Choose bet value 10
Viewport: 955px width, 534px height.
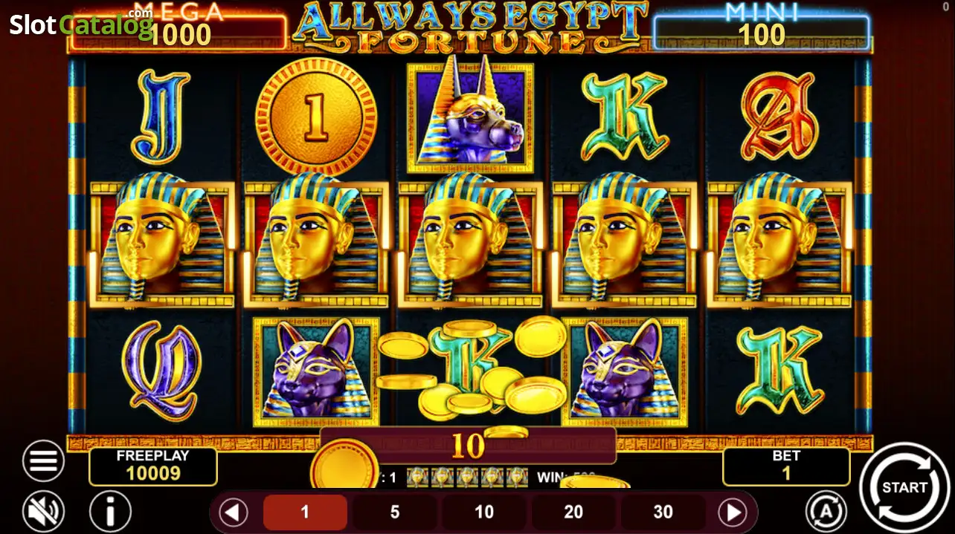(x=484, y=512)
